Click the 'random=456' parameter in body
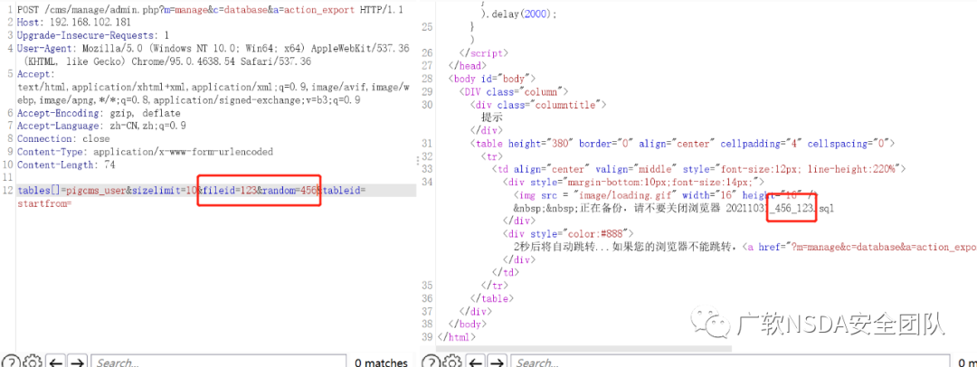The height and width of the screenshot is (367, 977). coord(290,191)
